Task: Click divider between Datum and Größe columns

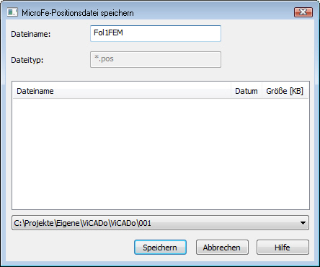Action: [262, 91]
